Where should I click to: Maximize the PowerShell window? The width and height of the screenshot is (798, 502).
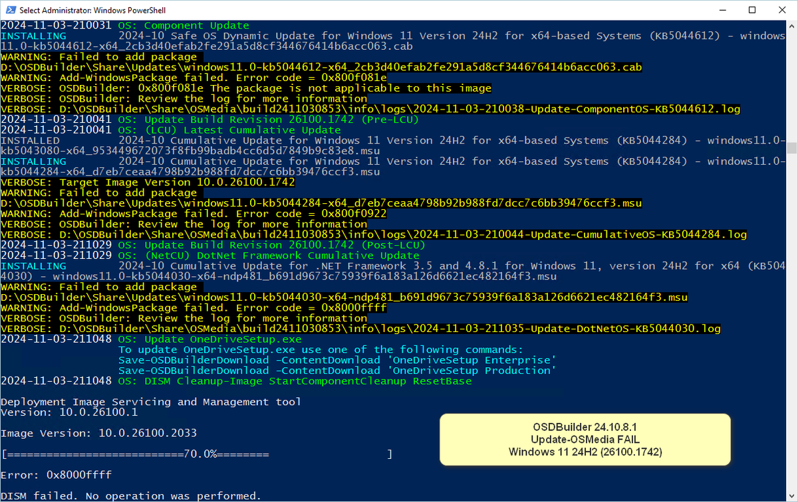(752, 10)
